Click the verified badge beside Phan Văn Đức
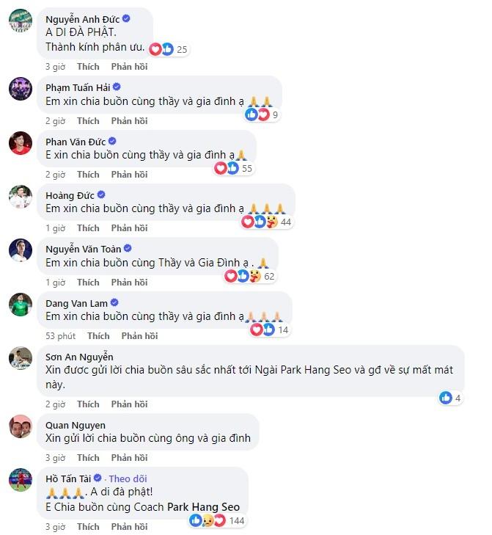The width and height of the screenshot is (492, 535). point(112,141)
